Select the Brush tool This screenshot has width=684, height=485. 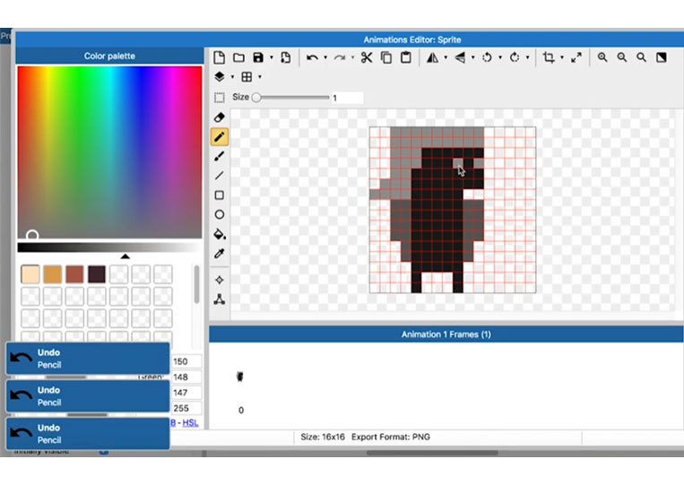coord(220,156)
